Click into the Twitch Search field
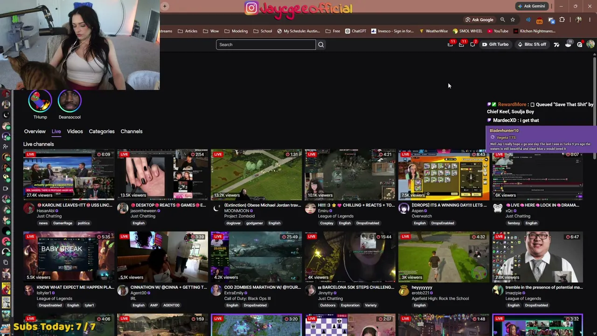 point(266,44)
